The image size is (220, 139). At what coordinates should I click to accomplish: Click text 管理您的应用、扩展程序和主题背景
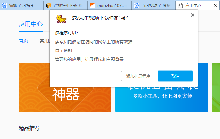[89, 59]
